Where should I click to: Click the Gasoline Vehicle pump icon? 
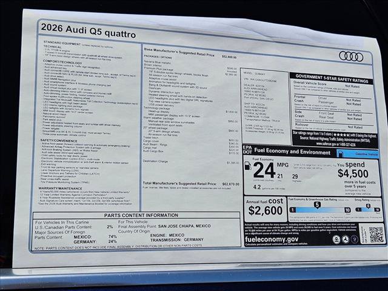coord(341,153)
